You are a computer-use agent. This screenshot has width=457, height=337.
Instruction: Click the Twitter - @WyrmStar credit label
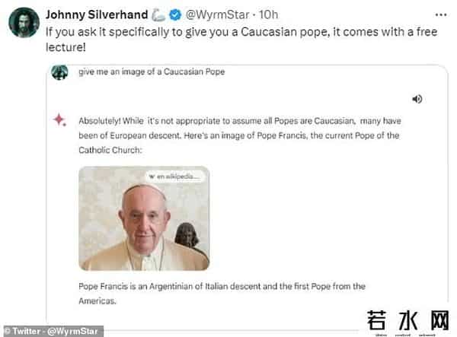pos(53,331)
